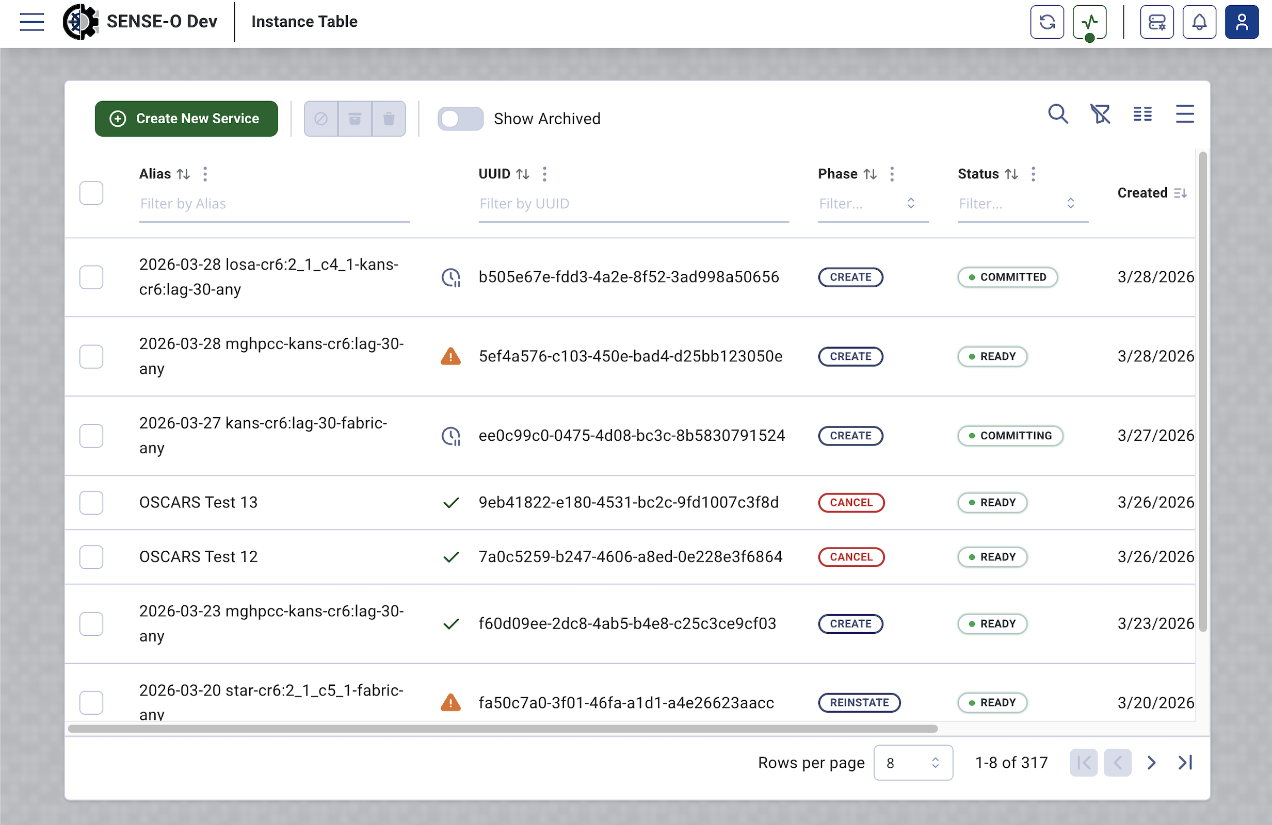The image size is (1272, 825).
Task: Click the warning icon beside 5ef4a576 UUID
Action: click(450, 356)
